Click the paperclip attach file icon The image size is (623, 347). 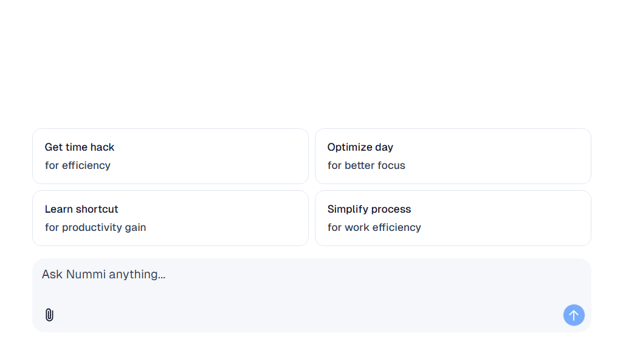49,315
